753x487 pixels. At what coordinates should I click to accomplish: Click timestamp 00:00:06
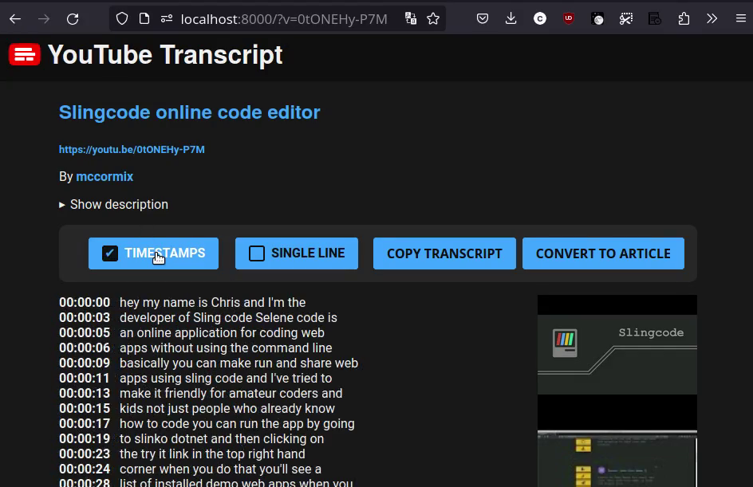pyautogui.click(x=85, y=348)
